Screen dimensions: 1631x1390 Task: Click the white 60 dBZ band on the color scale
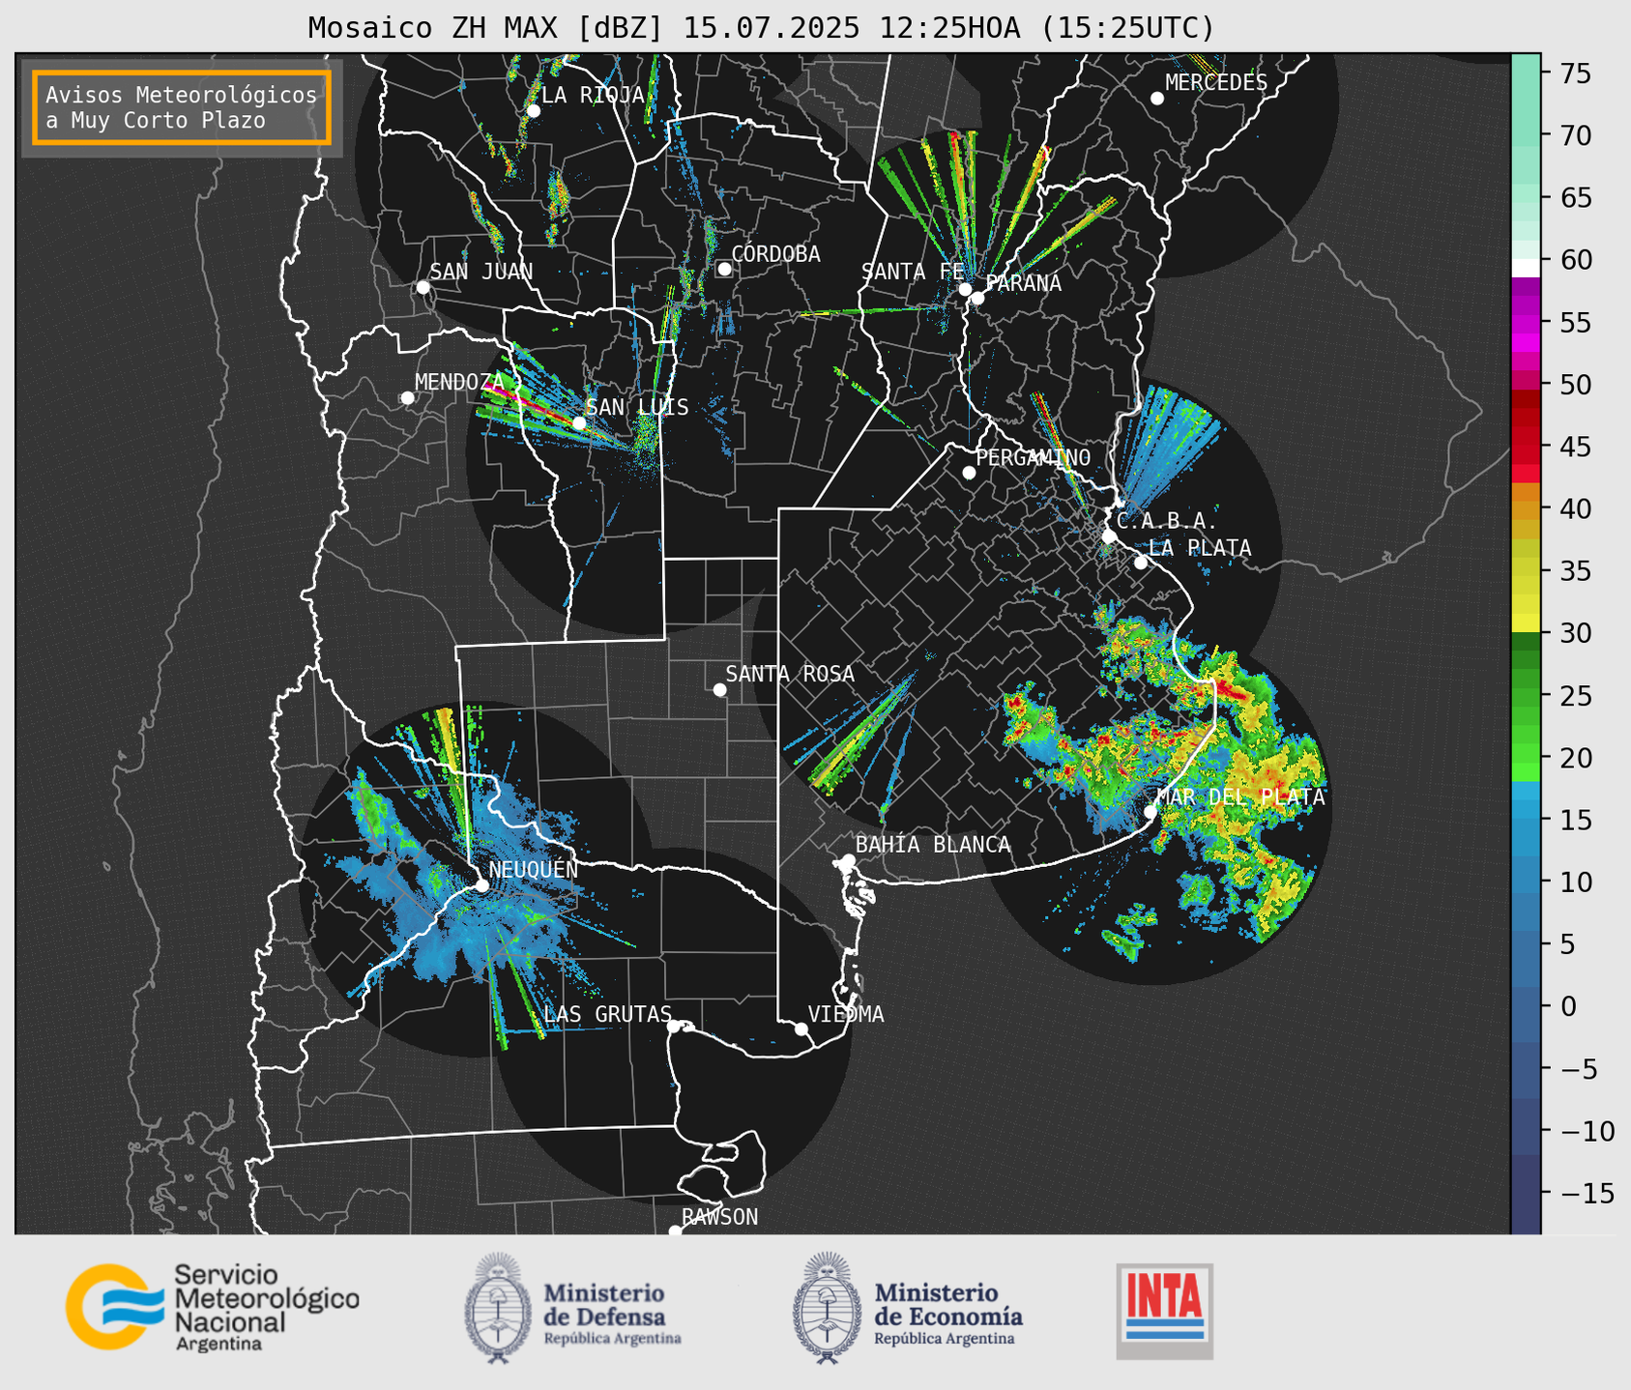[1526, 267]
